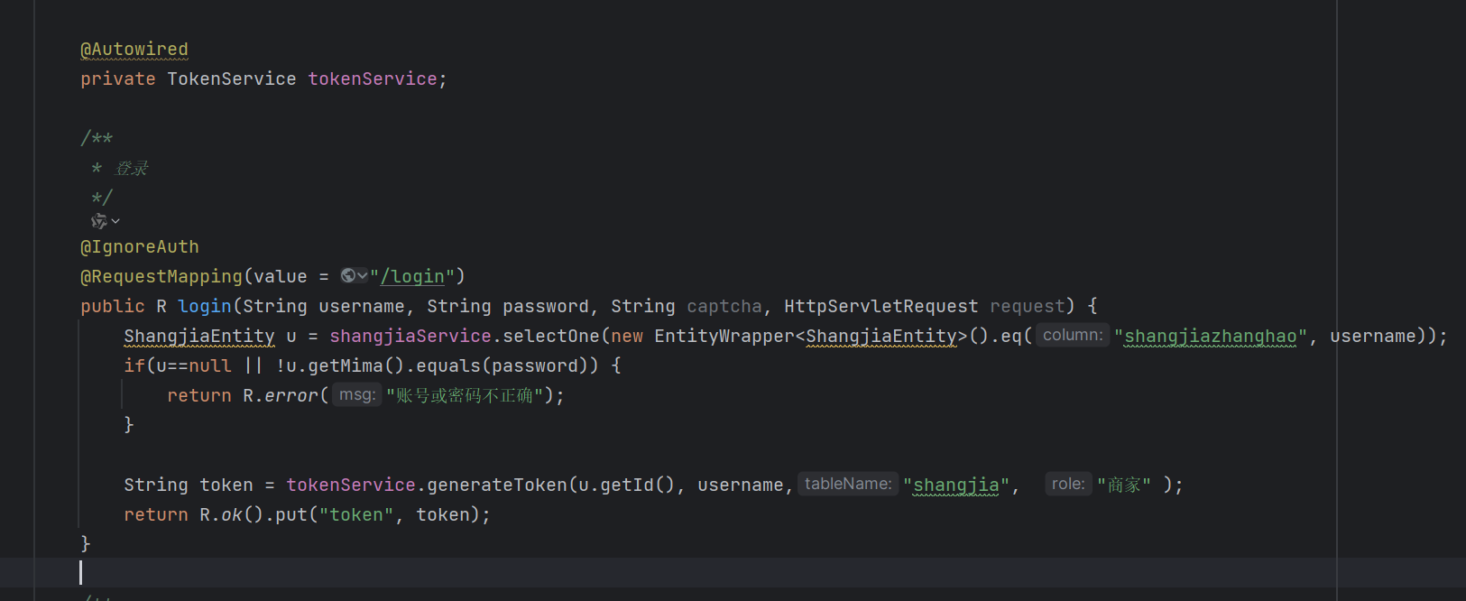
Task: Click the @IgnoreAuth annotation
Action: (140, 246)
